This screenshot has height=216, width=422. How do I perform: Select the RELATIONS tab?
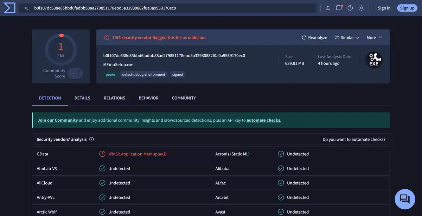(x=114, y=98)
